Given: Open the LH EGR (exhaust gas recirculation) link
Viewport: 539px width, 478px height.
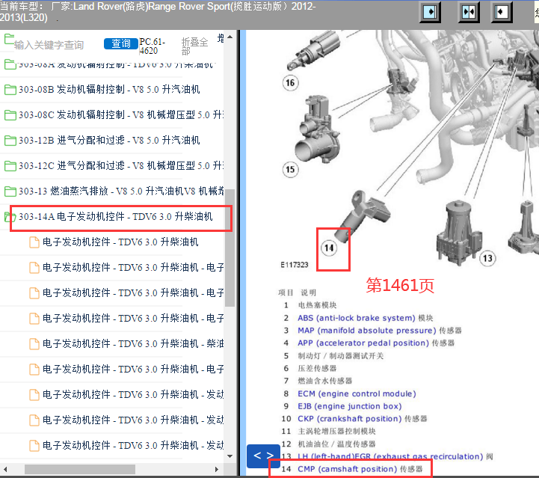Looking at the screenshot, I should click(x=390, y=456).
